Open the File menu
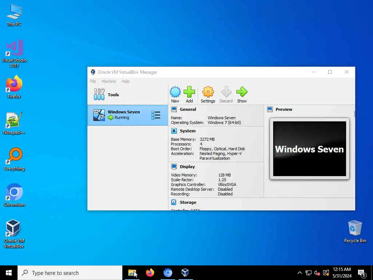The width and height of the screenshot is (373, 280). [x=93, y=81]
